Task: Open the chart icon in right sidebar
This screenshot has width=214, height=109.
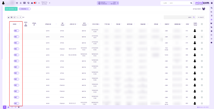Action: [x=211, y=12]
